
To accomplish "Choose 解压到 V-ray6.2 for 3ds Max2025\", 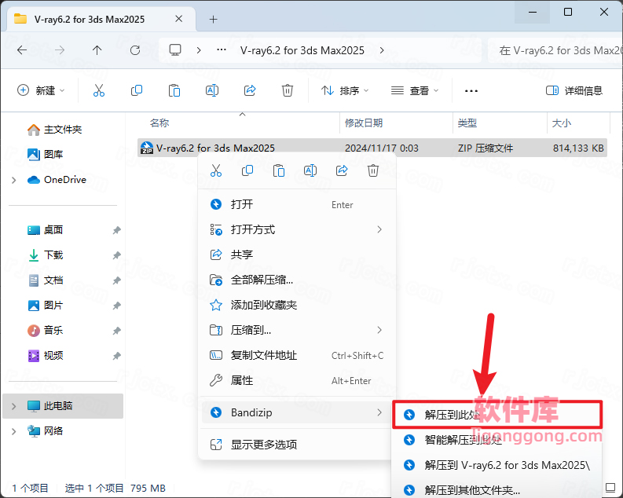I will pyautogui.click(x=497, y=465).
